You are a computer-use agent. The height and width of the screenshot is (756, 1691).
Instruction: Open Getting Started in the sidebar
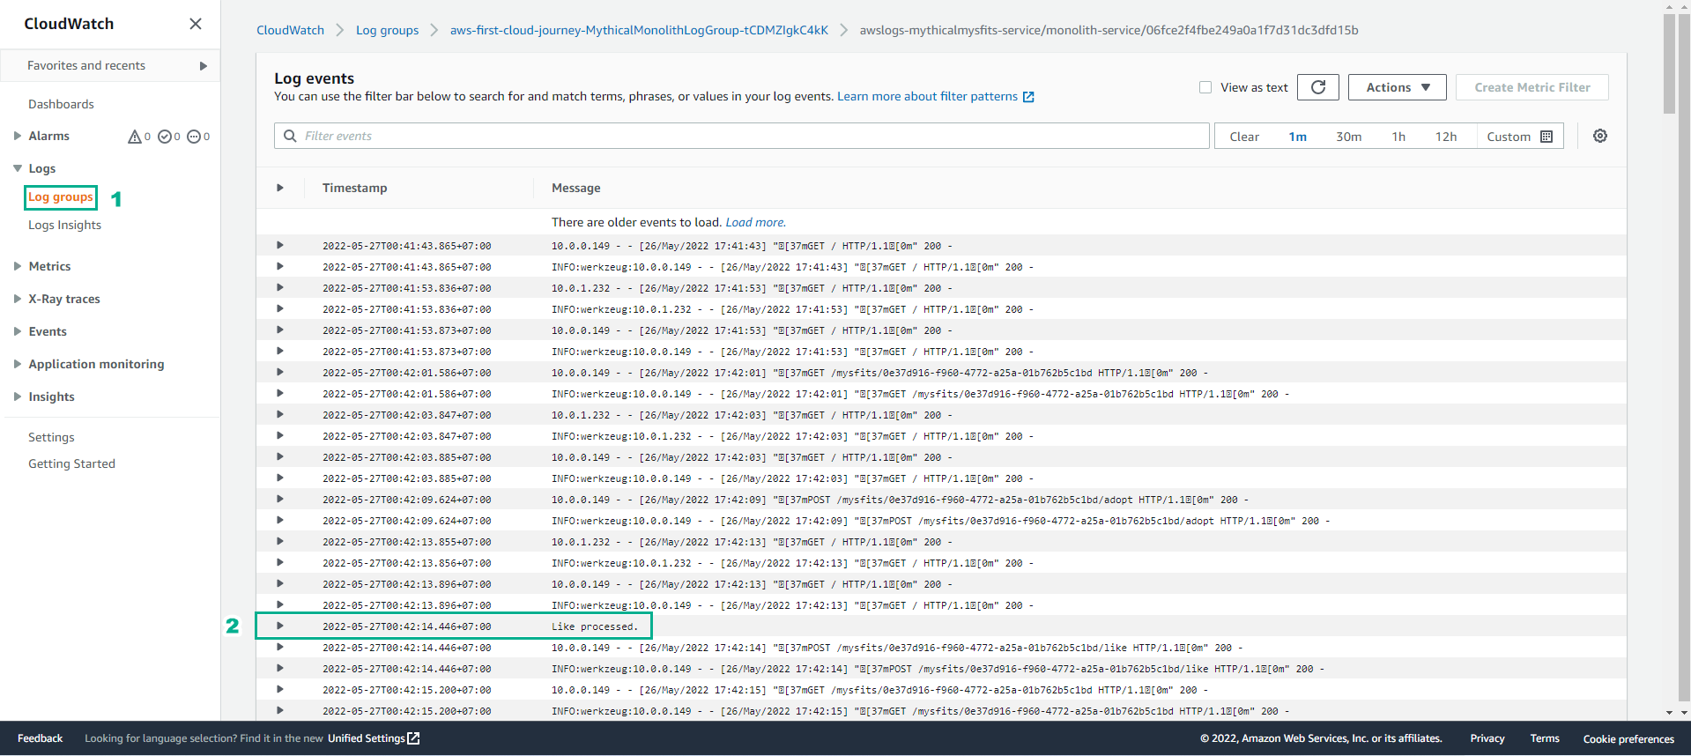(71, 463)
